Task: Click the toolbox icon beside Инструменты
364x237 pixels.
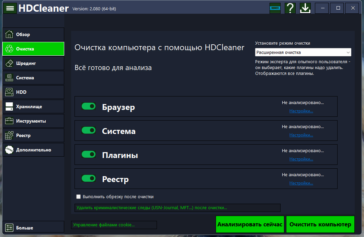Action: (x=9, y=121)
